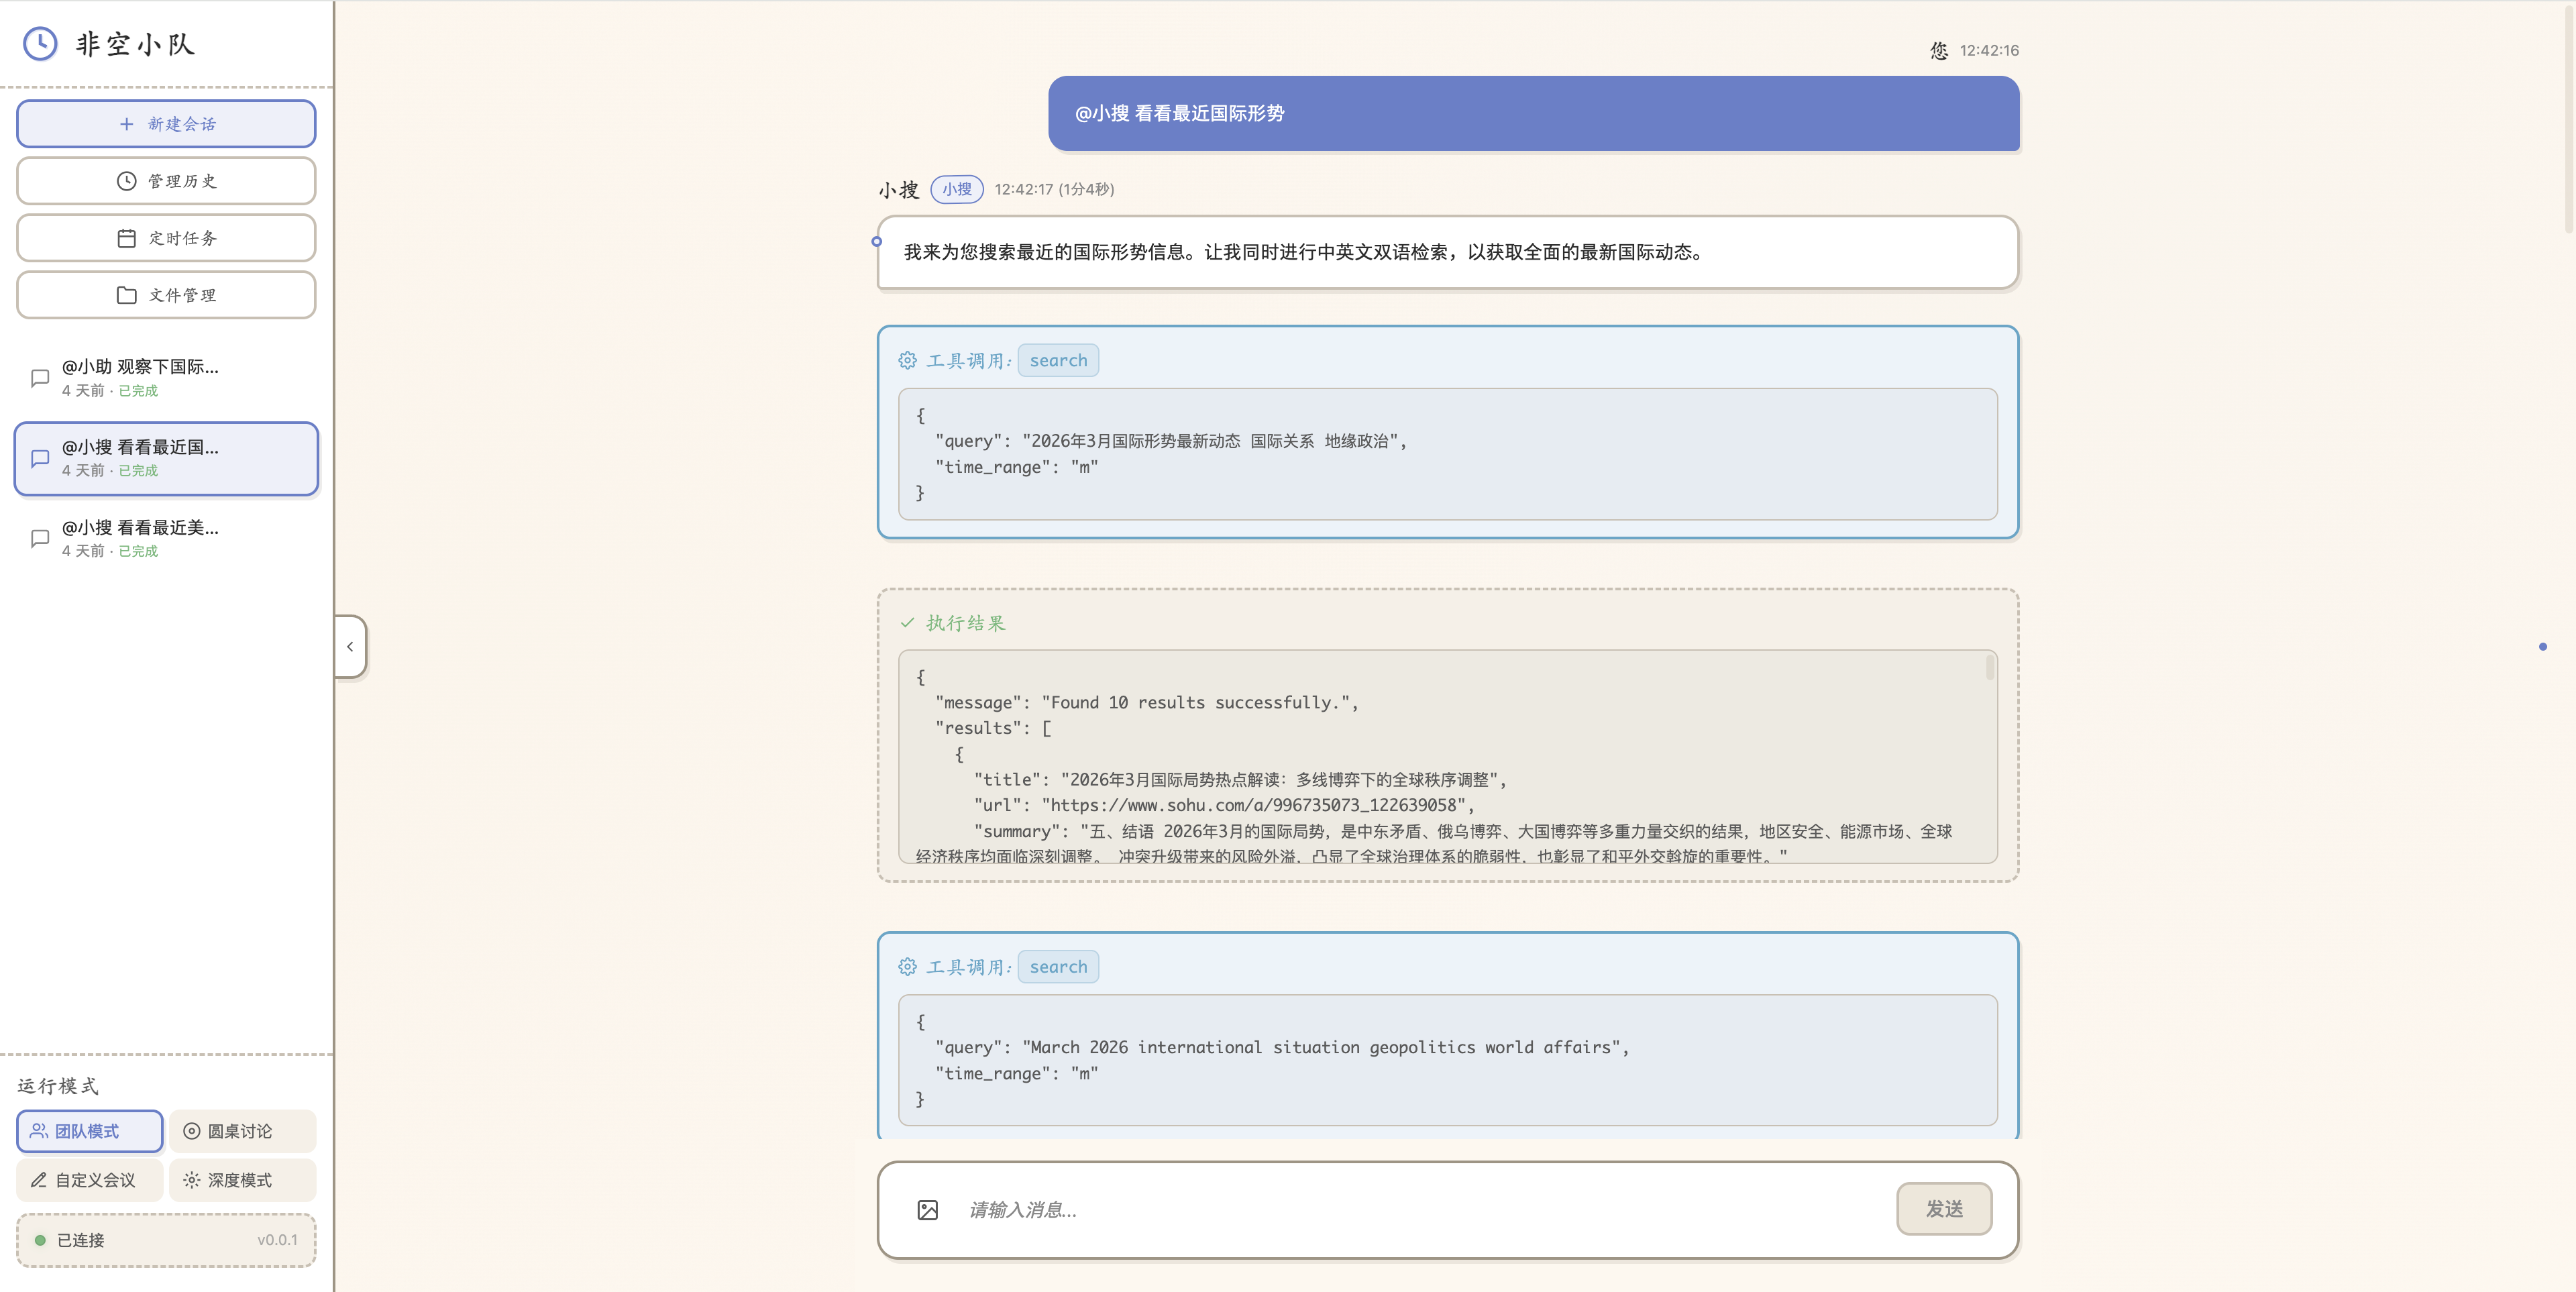This screenshot has height=1292, width=2576.
Task: Click the scrollbar inside the 执行结果 JSON box
Action: [x=1989, y=667]
